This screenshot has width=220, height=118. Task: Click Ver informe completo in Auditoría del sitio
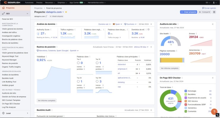click(169, 68)
